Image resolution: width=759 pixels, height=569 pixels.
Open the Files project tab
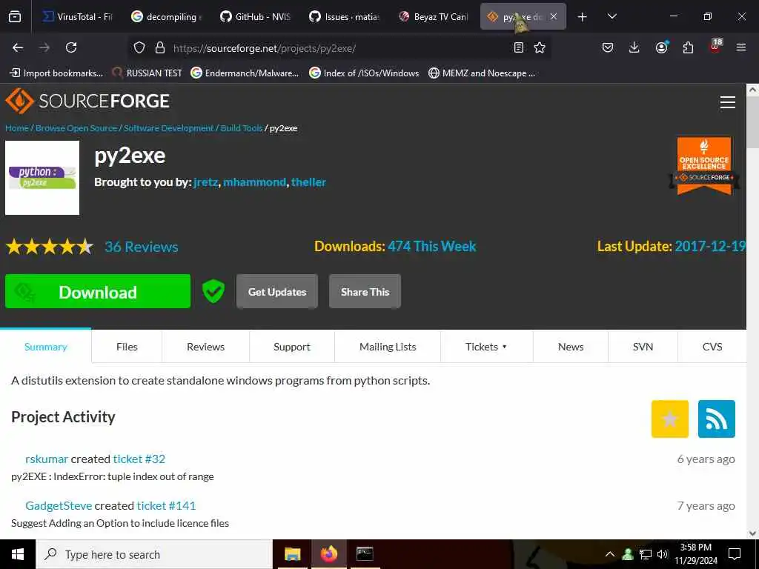(127, 347)
